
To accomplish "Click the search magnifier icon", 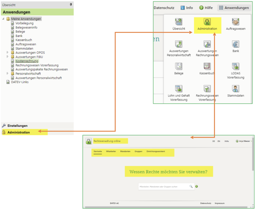I will pos(191,186).
